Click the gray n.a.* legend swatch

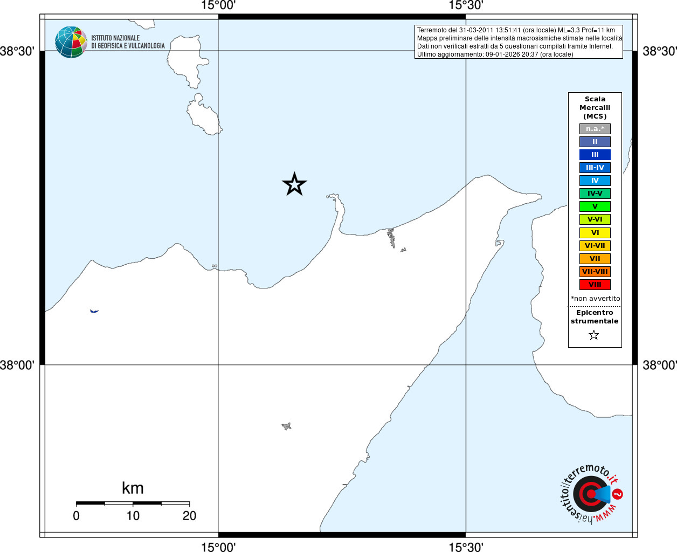[x=595, y=129]
